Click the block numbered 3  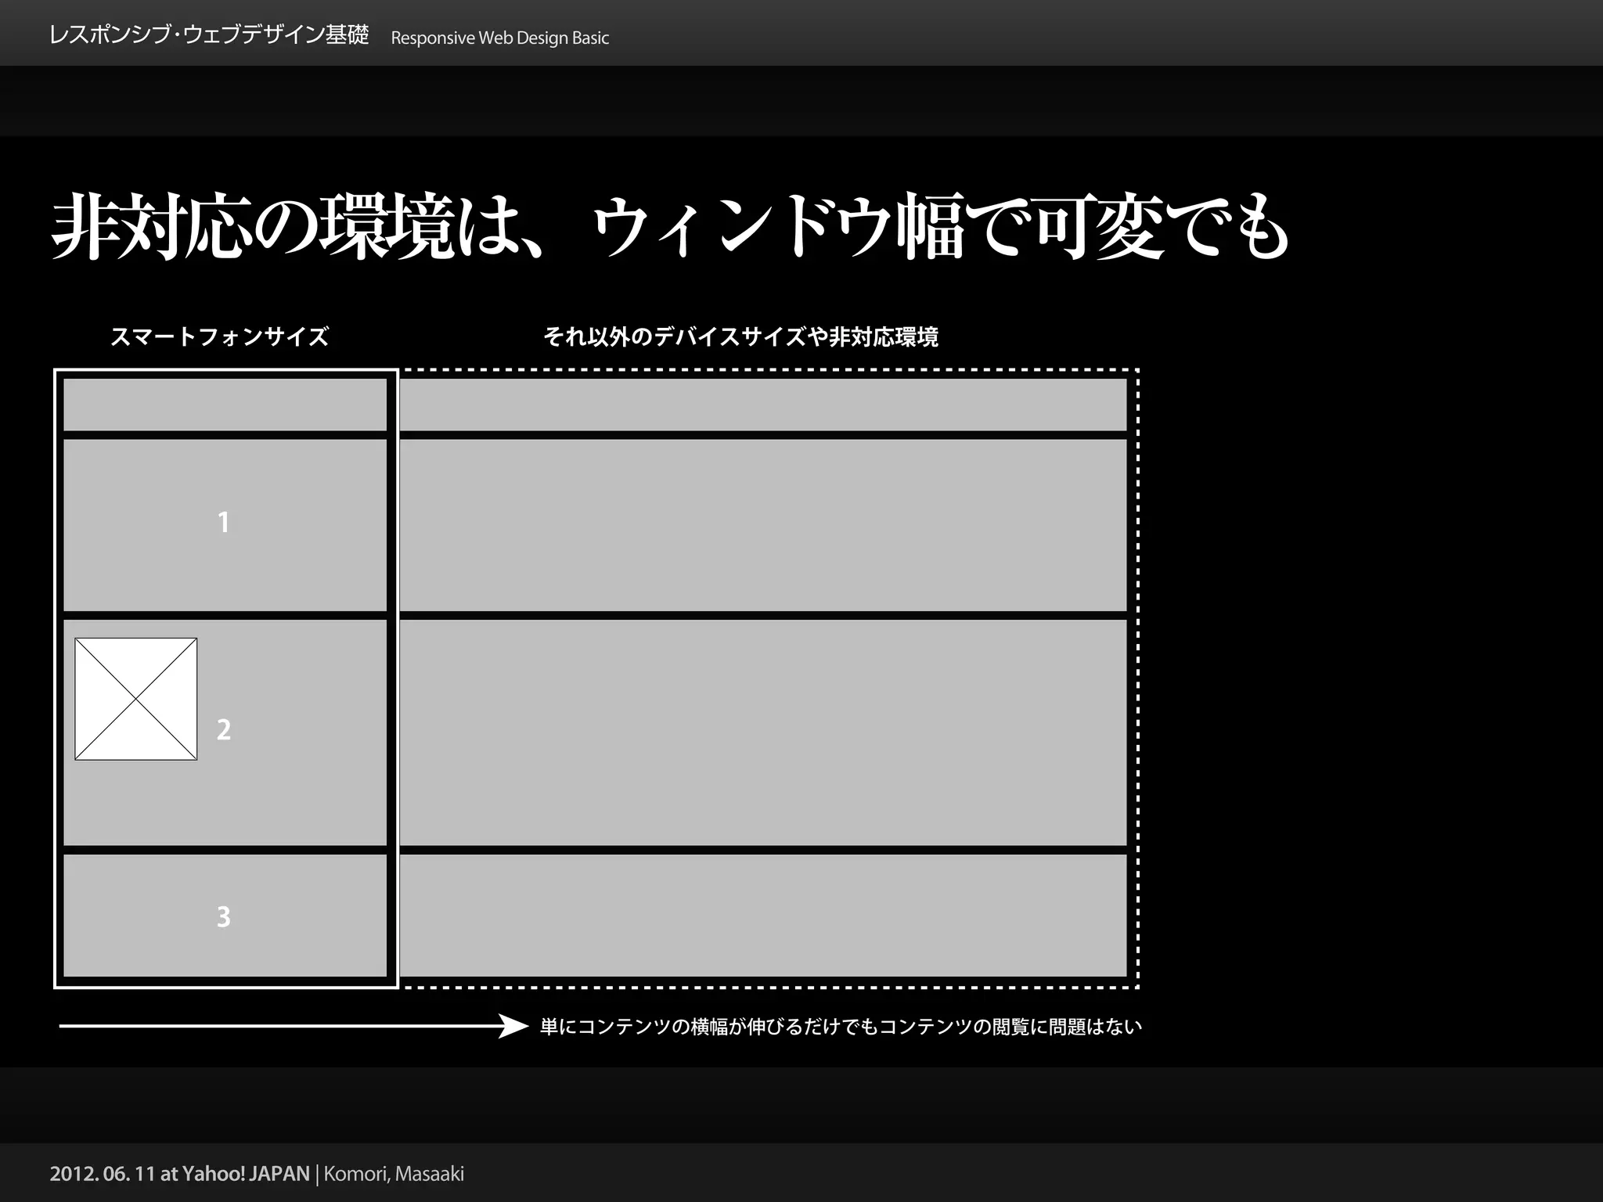click(225, 916)
